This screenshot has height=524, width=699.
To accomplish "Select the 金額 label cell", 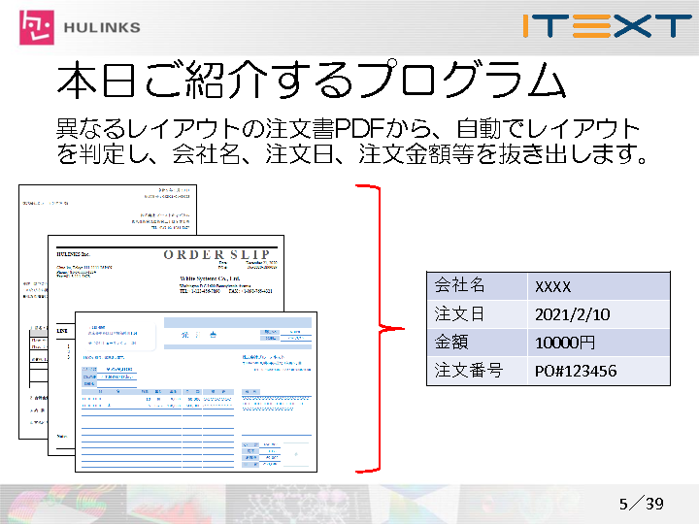I will point(478,343).
